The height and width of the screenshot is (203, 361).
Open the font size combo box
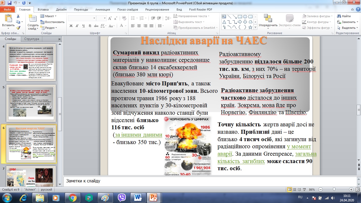point(101,18)
